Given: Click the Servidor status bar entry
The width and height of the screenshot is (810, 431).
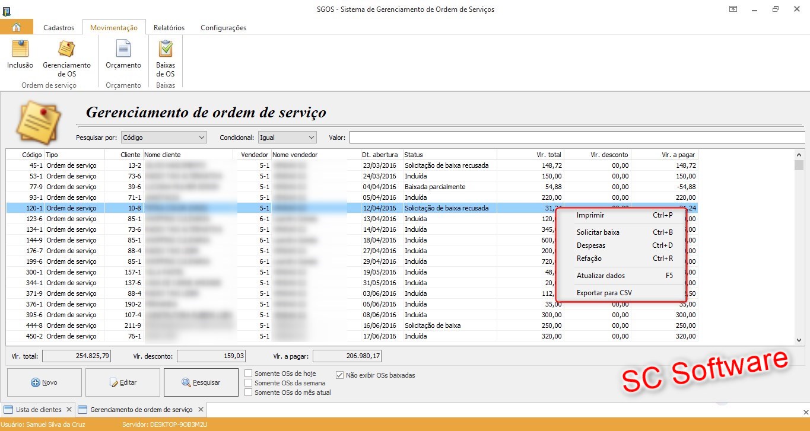Looking at the screenshot, I should (x=164, y=424).
